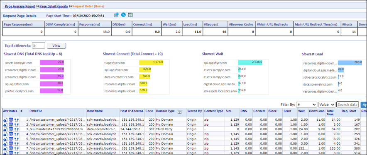Open the Filter By 'Value' dropdown
The image size is (367, 155).
(327, 105)
